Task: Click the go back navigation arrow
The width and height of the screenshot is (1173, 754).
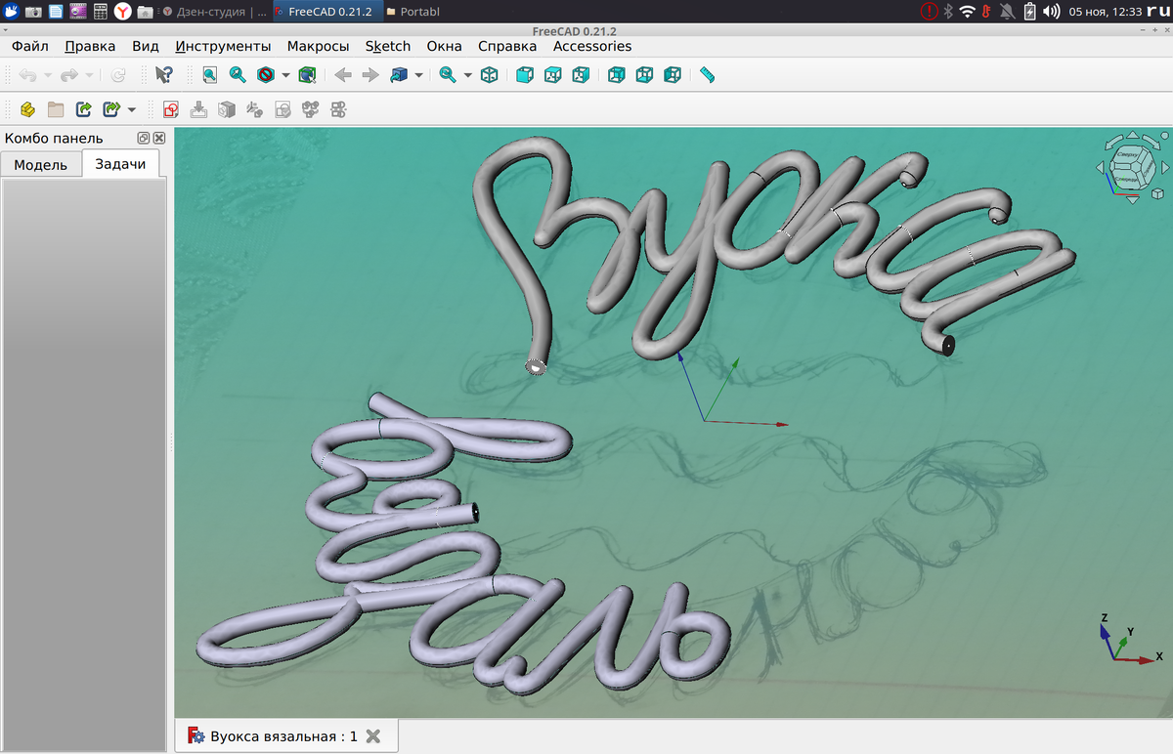Action: click(343, 75)
